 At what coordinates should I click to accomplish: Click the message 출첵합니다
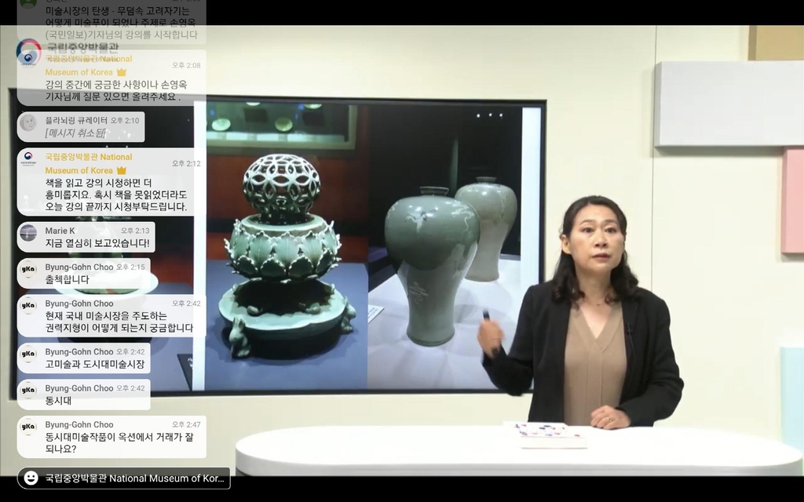click(68, 280)
